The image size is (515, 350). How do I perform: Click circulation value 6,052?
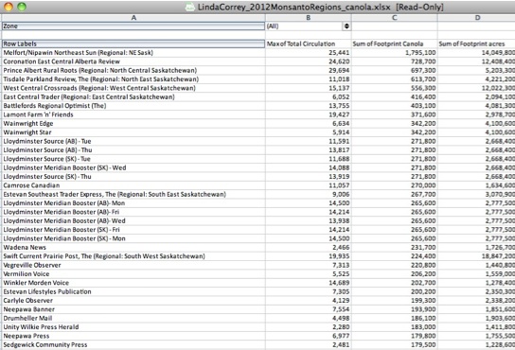pos(341,96)
